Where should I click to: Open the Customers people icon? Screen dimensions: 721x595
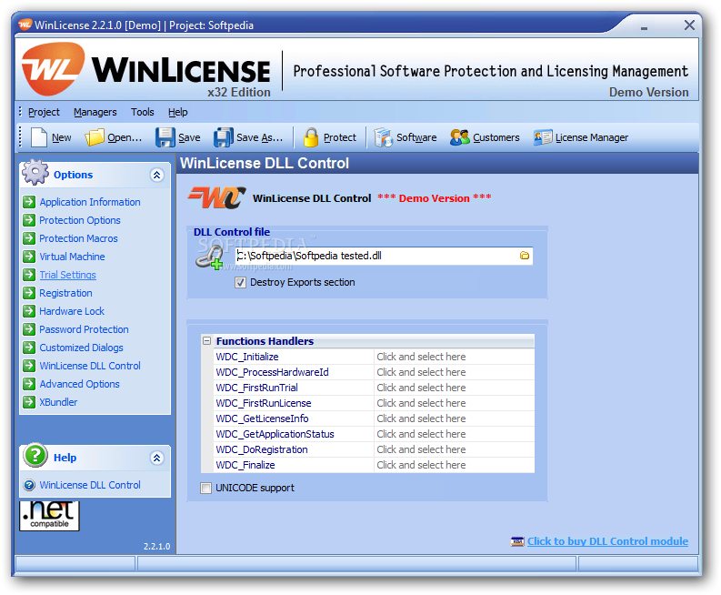[459, 137]
